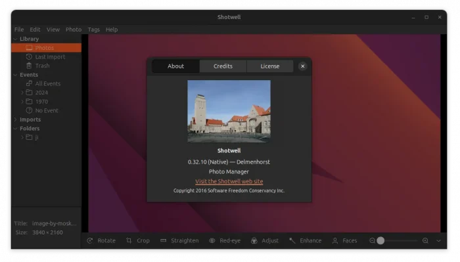Click the Size 3840 × 2160 value
The width and height of the screenshot is (460, 262).
pos(47,232)
